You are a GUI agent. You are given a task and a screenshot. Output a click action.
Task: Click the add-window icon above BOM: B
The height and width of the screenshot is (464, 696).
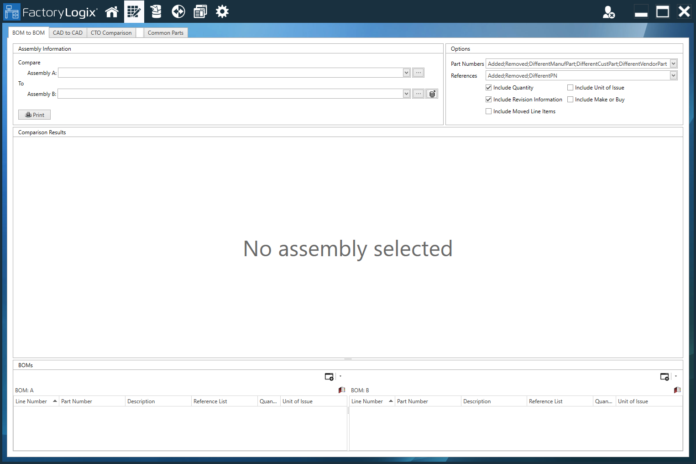click(x=665, y=376)
